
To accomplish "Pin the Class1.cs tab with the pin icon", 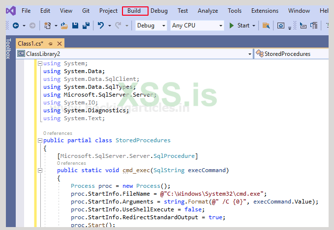I will point(51,44).
